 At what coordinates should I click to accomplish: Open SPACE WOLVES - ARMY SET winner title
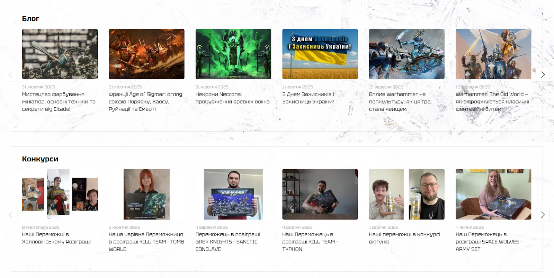click(489, 242)
